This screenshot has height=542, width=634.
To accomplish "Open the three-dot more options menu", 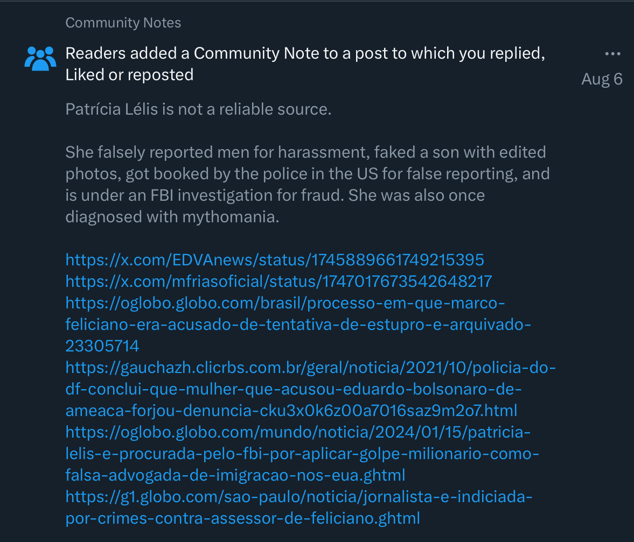I will (612, 54).
